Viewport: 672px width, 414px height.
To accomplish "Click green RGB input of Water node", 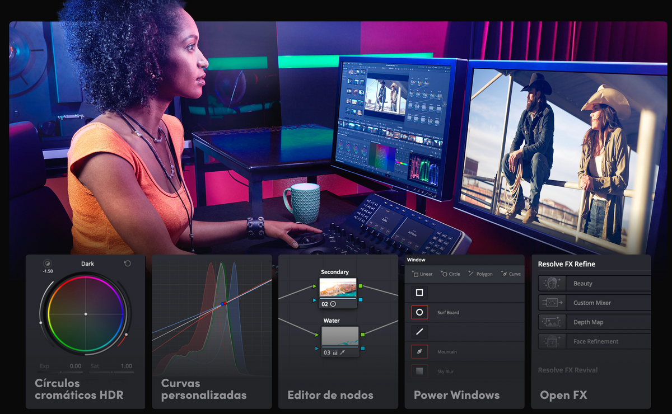I will click(x=316, y=335).
